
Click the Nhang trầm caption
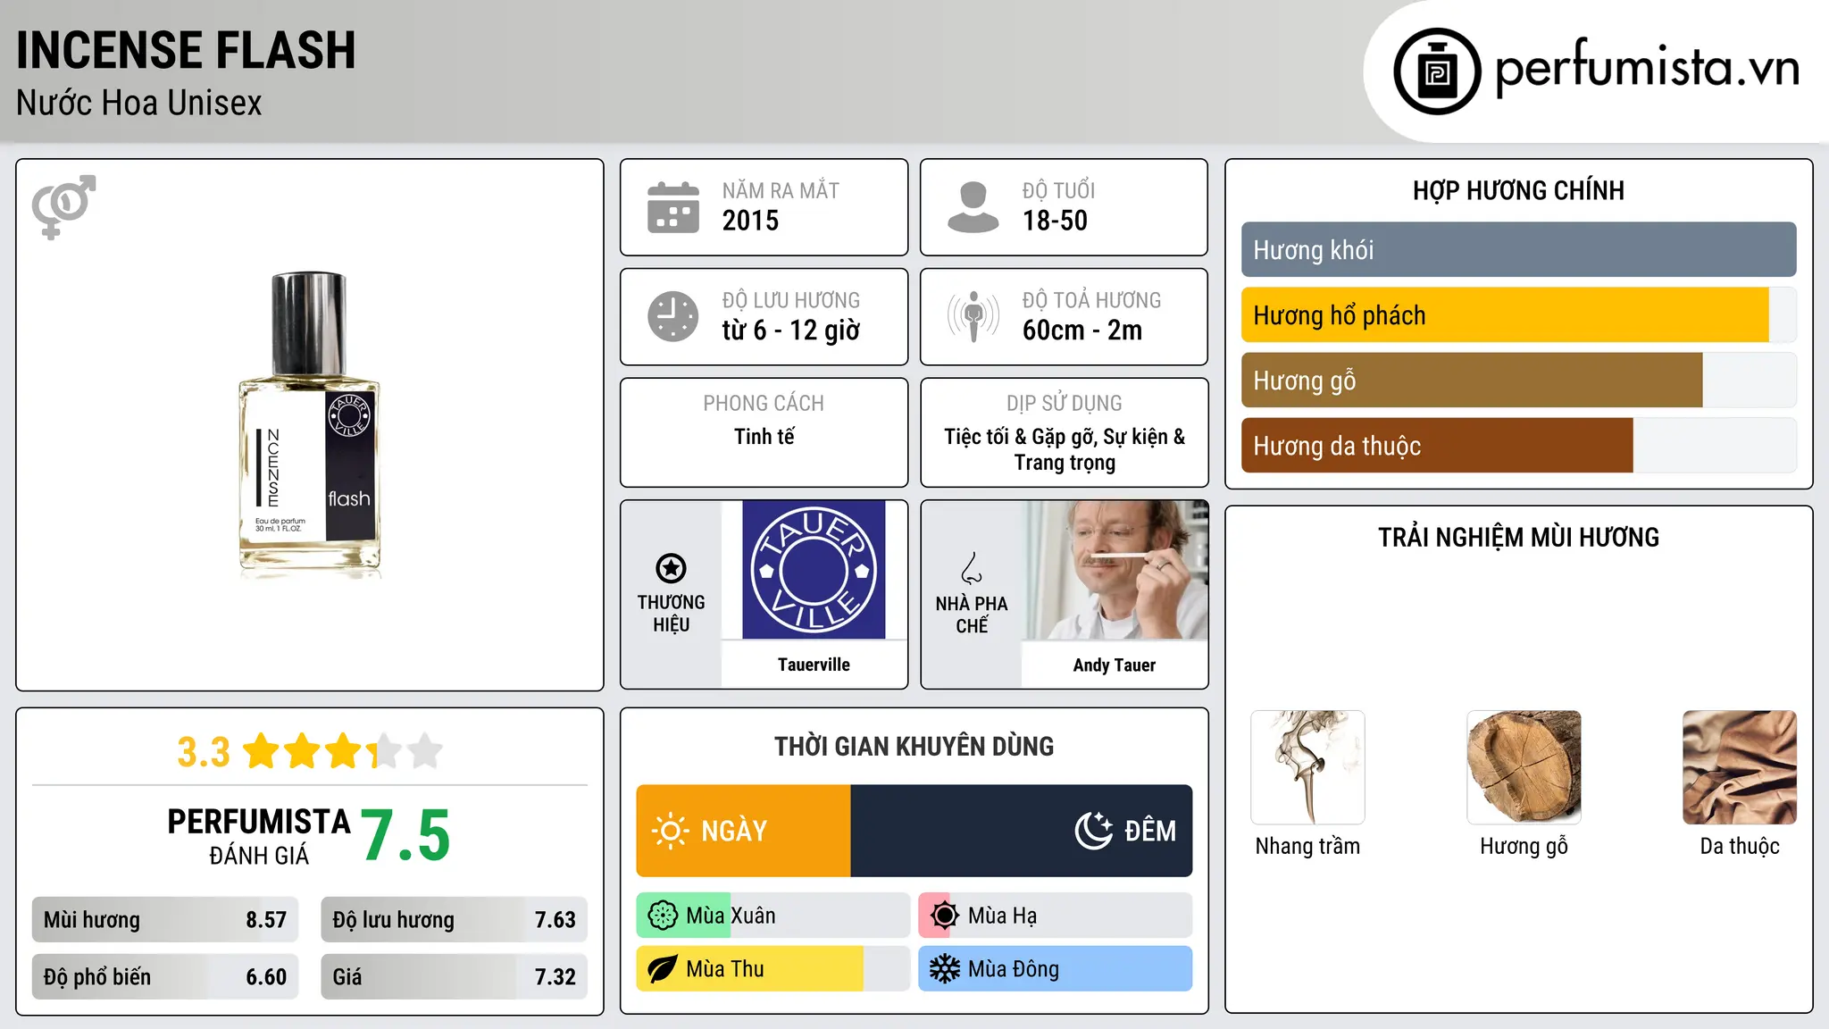pyautogui.click(x=1307, y=846)
